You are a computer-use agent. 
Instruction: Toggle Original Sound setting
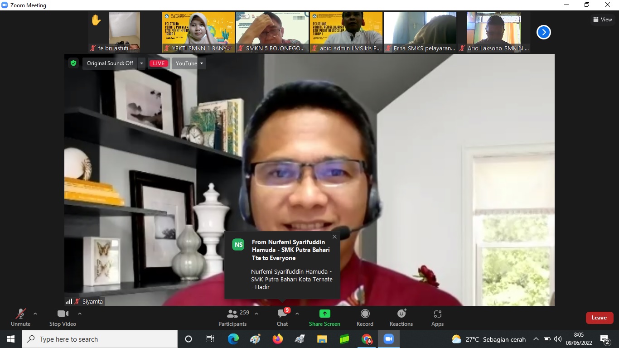110,63
